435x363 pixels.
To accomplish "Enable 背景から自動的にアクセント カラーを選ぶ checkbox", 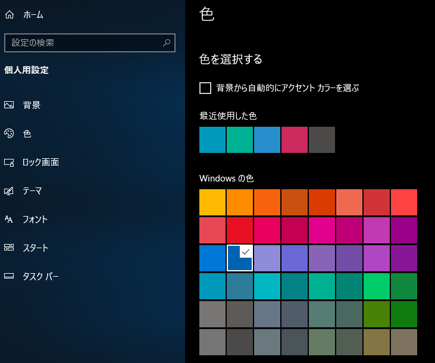I will [205, 88].
